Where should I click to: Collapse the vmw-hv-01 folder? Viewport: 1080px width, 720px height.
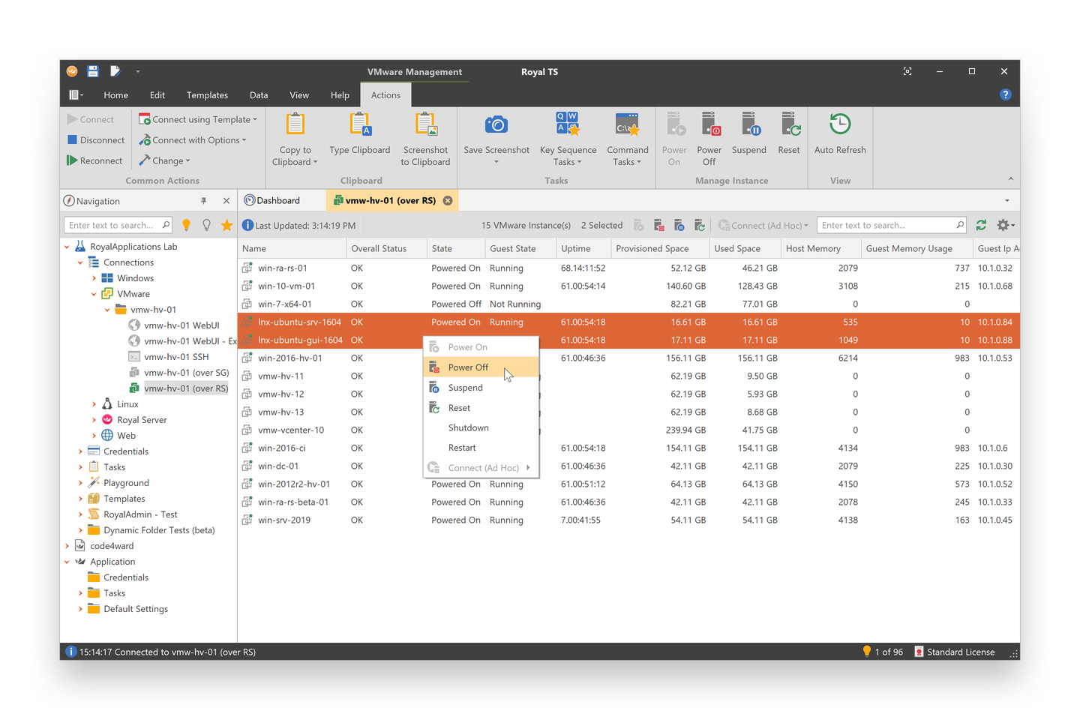coord(106,309)
